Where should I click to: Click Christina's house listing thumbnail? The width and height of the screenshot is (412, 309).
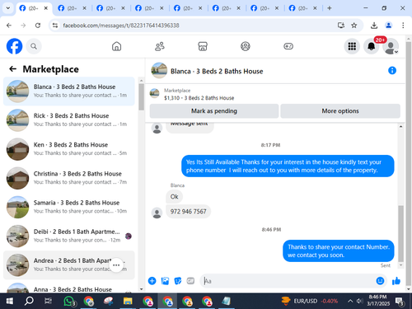(17, 178)
